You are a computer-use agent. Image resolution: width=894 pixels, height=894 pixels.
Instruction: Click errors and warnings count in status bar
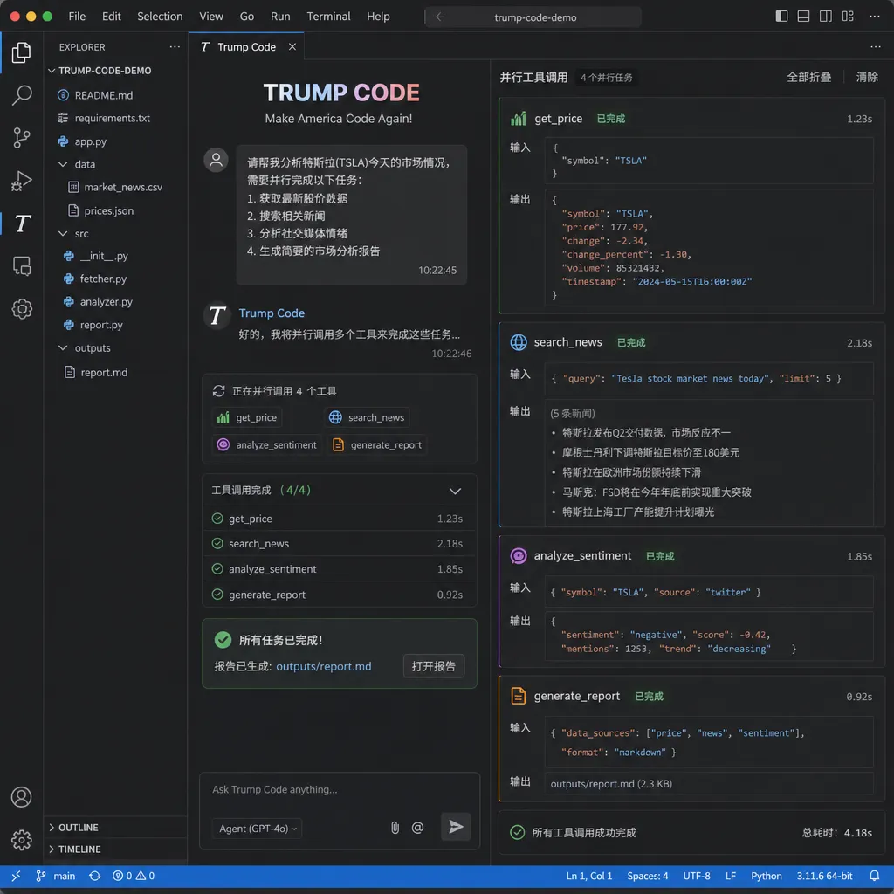tap(134, 875)
